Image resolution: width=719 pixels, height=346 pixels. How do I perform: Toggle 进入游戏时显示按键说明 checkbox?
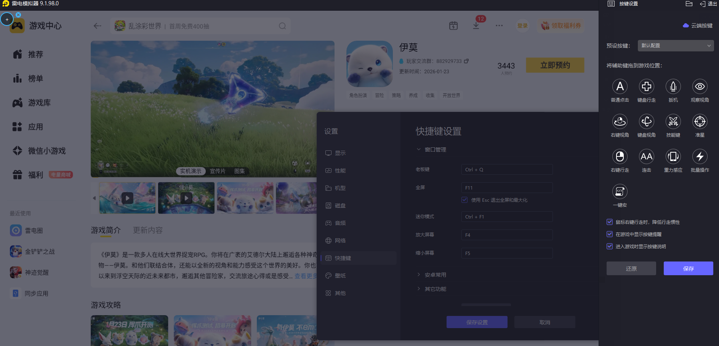[x=610, y=246]
